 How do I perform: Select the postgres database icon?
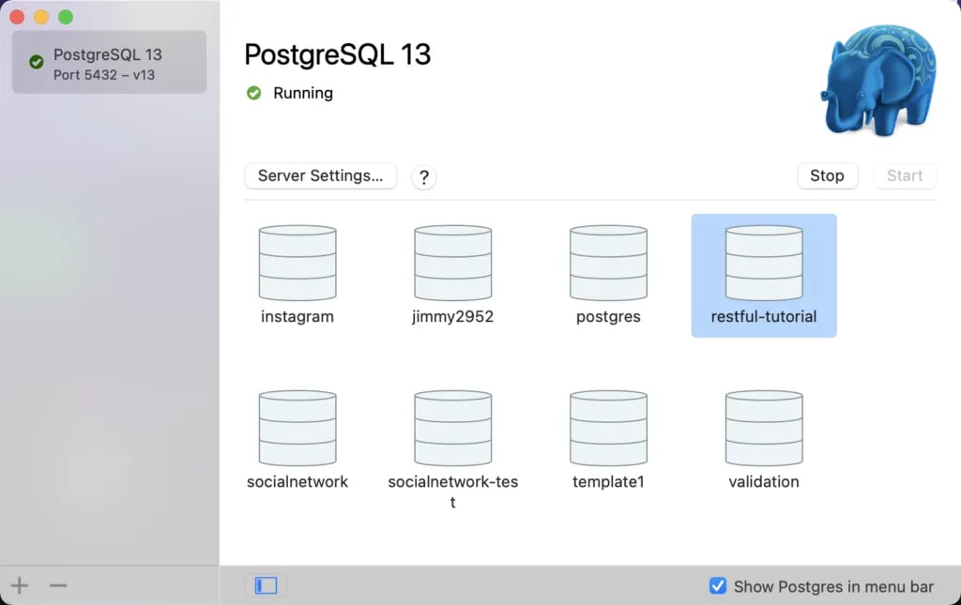click(x=608, y=261)
